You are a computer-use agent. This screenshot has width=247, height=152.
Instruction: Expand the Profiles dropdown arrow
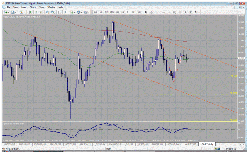click(15, 12)
